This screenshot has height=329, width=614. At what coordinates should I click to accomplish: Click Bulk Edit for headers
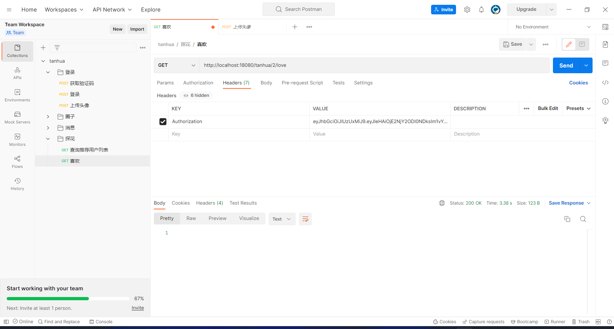pos(548,108)
